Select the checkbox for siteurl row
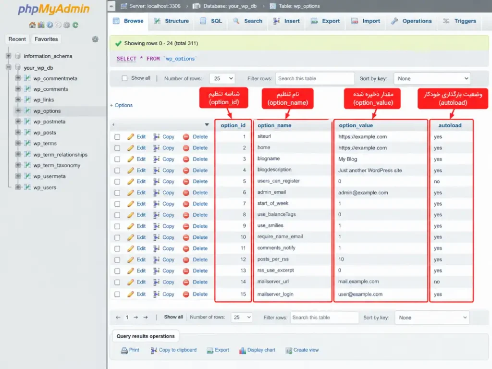Viewport: 492px width, 369px height. coord(117,137)
